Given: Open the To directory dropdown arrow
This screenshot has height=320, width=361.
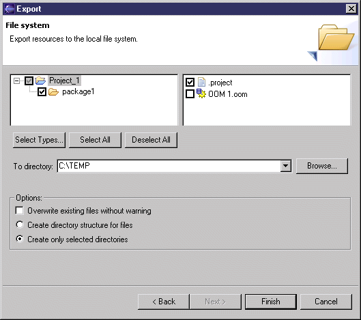Looking at the screenshot, I should pos(285,166).
